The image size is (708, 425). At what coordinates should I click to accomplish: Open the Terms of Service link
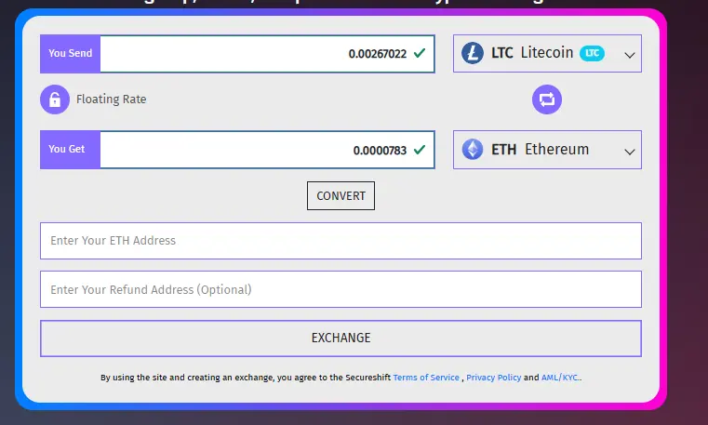point(426,378)
